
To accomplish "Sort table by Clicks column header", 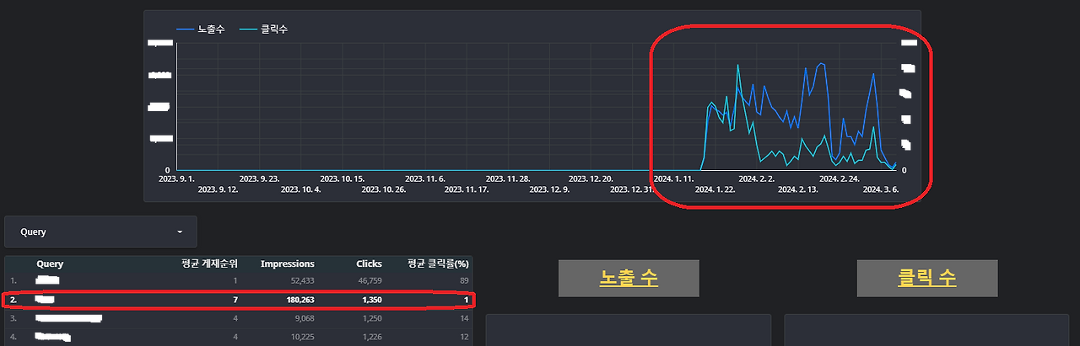I will point(369,263).
